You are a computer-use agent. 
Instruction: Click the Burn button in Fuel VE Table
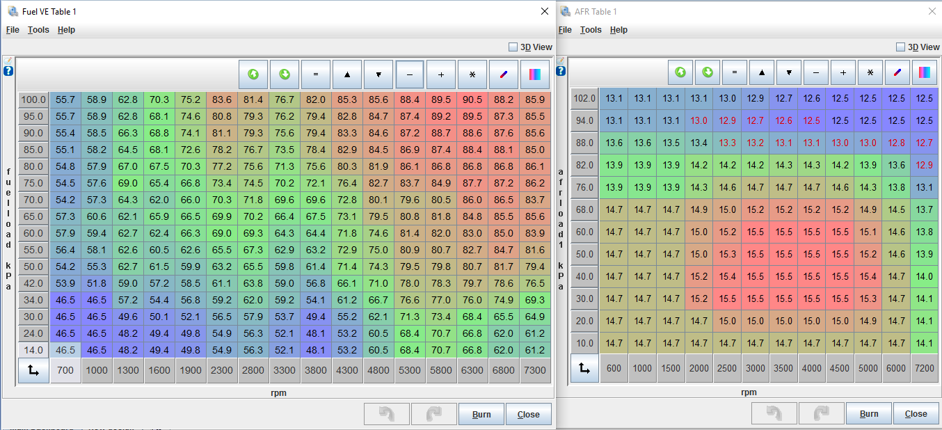click(x=481, y=414)
